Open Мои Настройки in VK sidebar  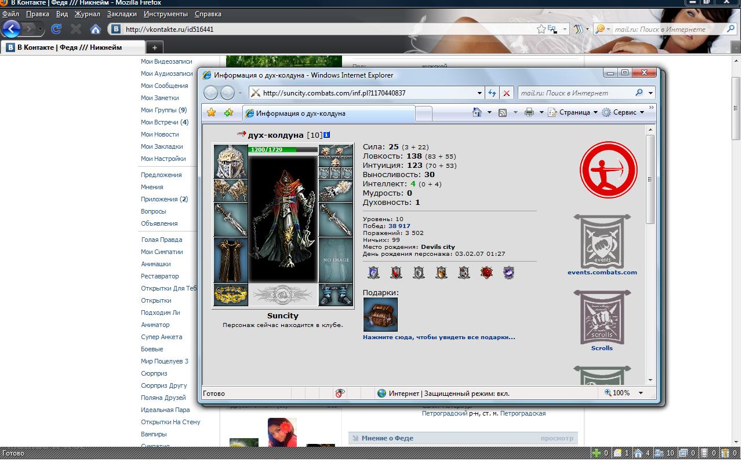coord(163,159)
